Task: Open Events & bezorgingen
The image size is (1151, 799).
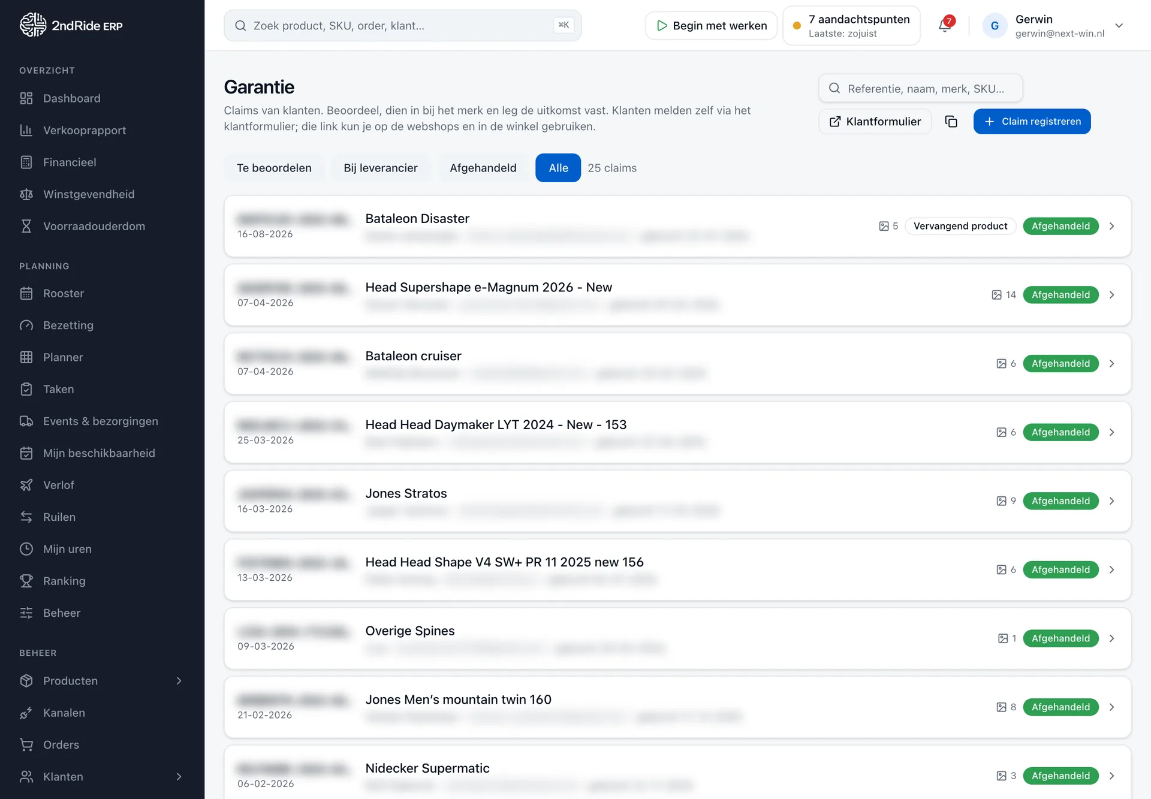Action: [x=102, y=421]
